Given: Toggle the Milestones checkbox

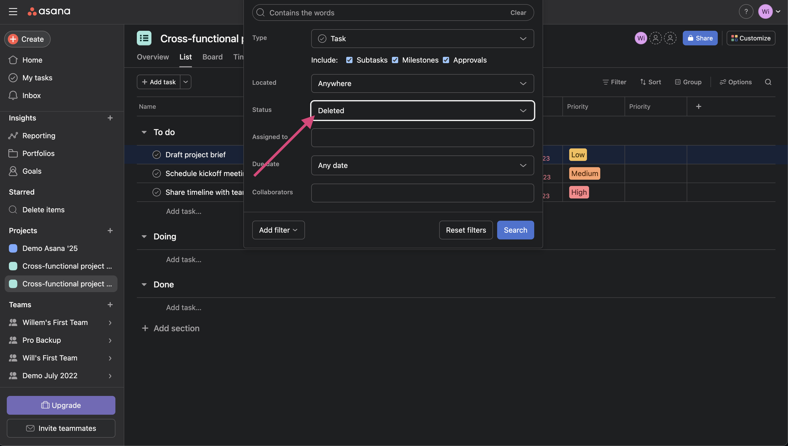Looking at the screenshot, I should click(x=395, y=60).
